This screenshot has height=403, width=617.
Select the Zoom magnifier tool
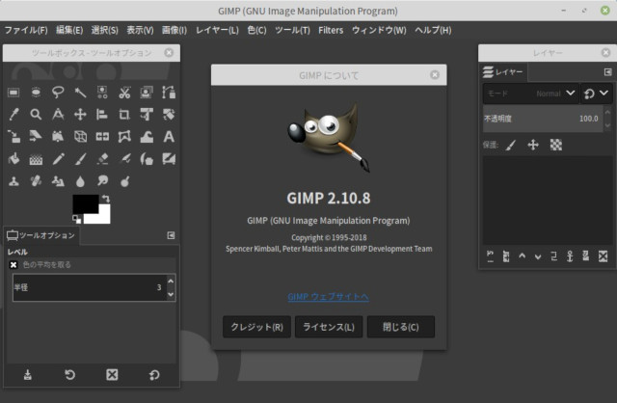click(x=36, y=115)
